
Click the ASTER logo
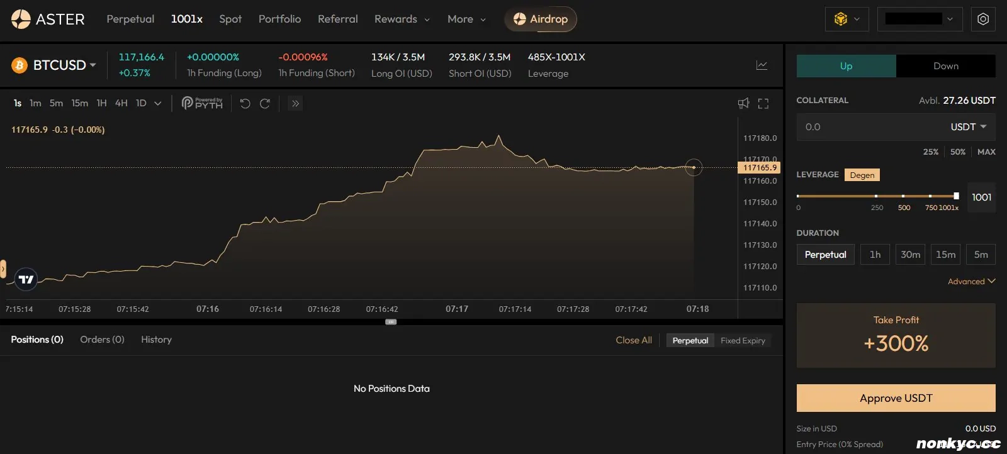48,19
